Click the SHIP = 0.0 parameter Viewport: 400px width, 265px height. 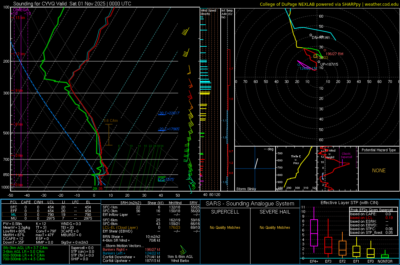click(79, 259)
